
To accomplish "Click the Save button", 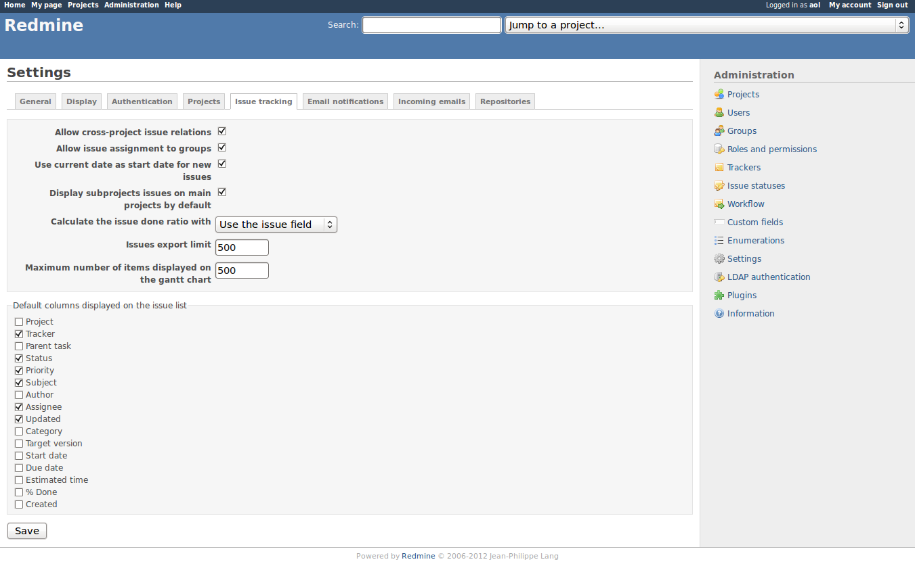I will tap(27, 531).
